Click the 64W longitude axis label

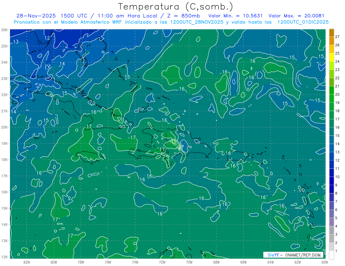[271, 262]
